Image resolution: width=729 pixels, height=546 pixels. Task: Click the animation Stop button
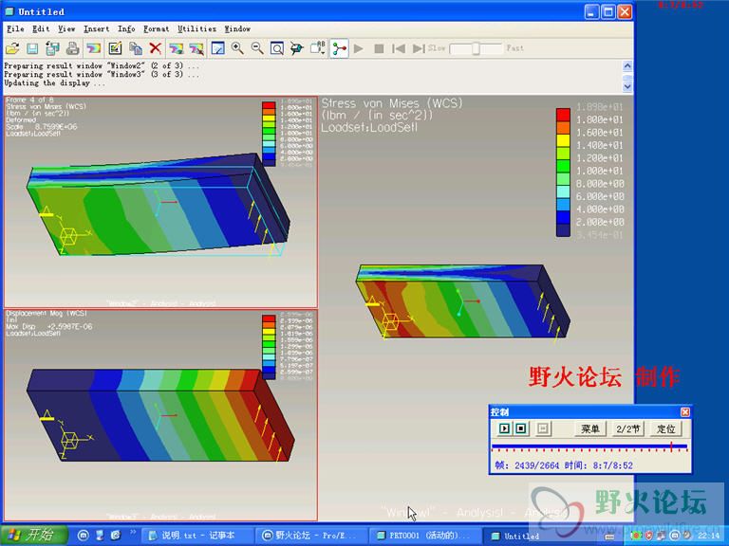(x=379, y=48)
